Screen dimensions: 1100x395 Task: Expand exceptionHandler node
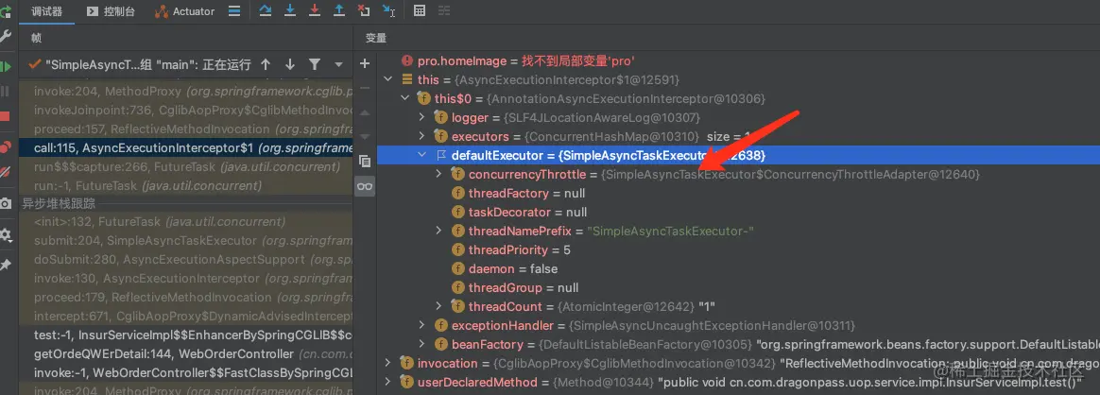(421, 325)
